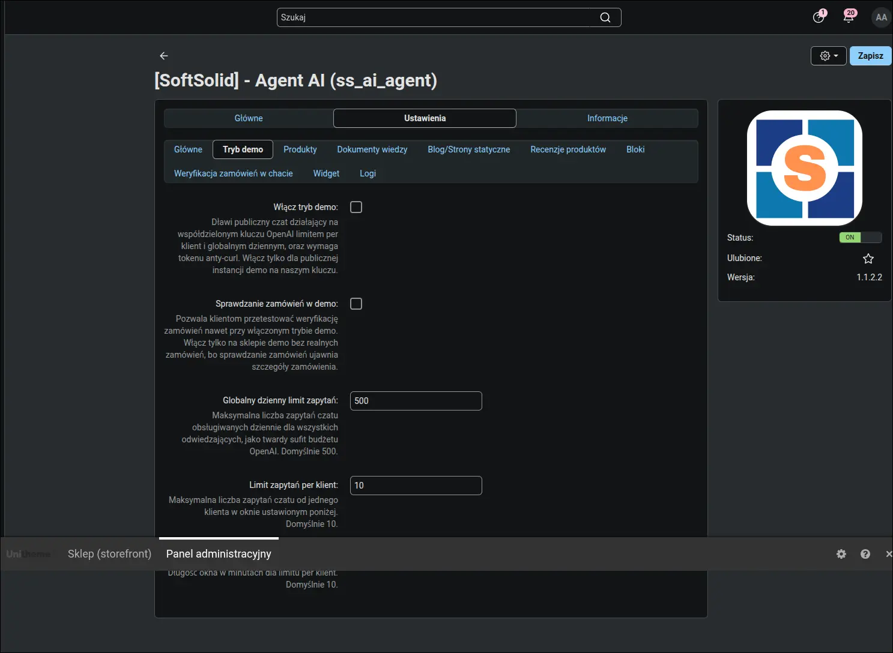This screenshot has width=893, height=653.
Task: Click the UniTheme logo in bottom bar
Action: pyautogui.click(x=28, y=554)
